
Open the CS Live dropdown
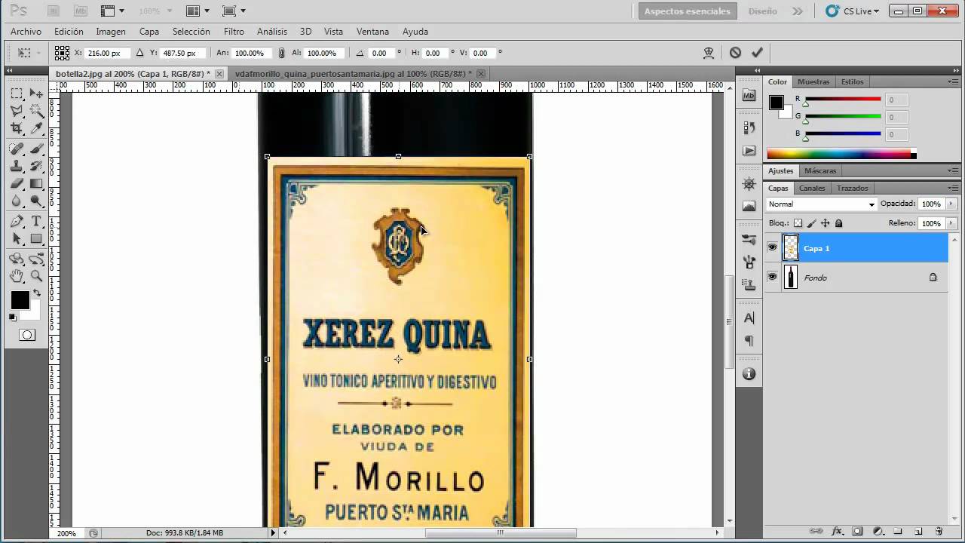tap(853, 11)
